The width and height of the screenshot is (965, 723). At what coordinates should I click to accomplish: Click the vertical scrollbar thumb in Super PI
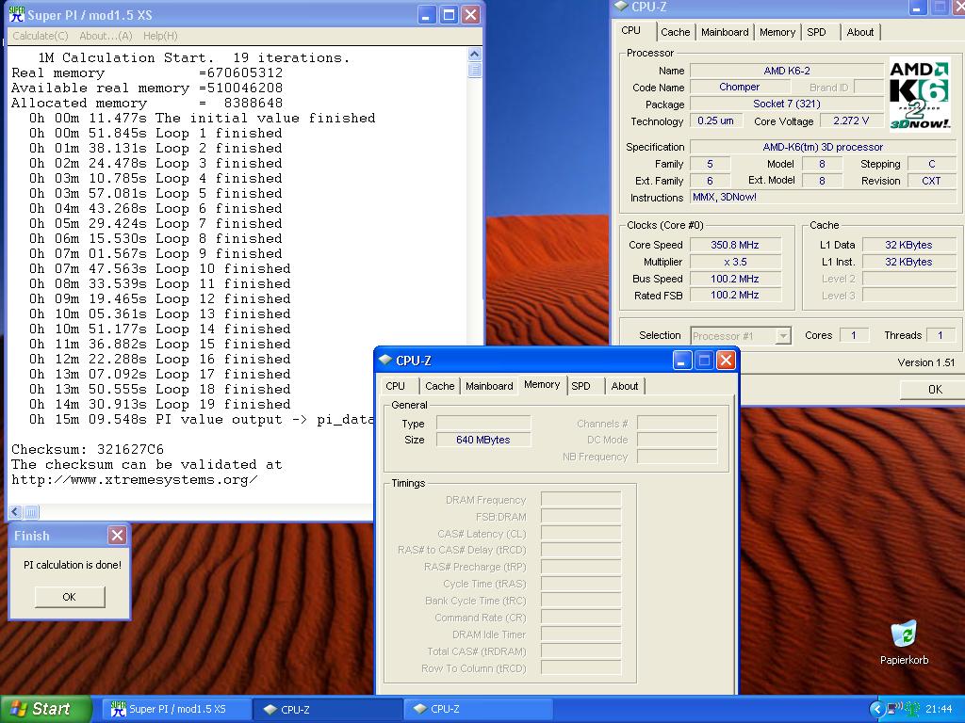(475, 70)
